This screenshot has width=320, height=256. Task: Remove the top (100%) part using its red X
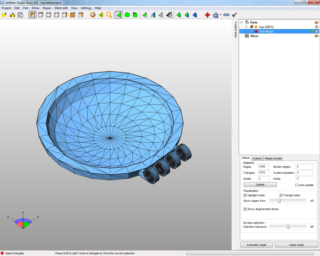(316, 27)
